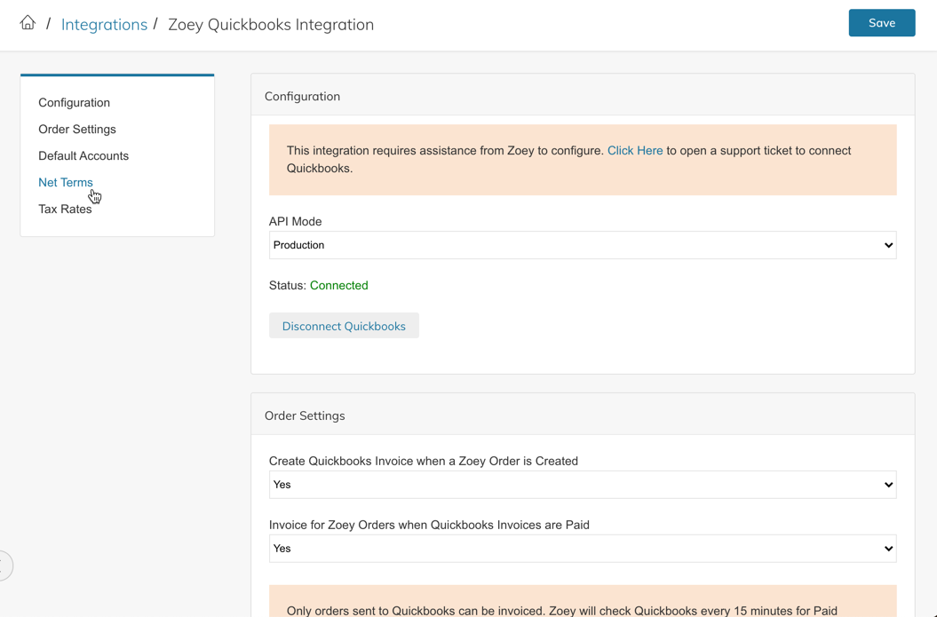Image resolution: width=937 pixels, height=617 pixels.
Task: Open Tax Rates sidebar item
Action: 65,209
